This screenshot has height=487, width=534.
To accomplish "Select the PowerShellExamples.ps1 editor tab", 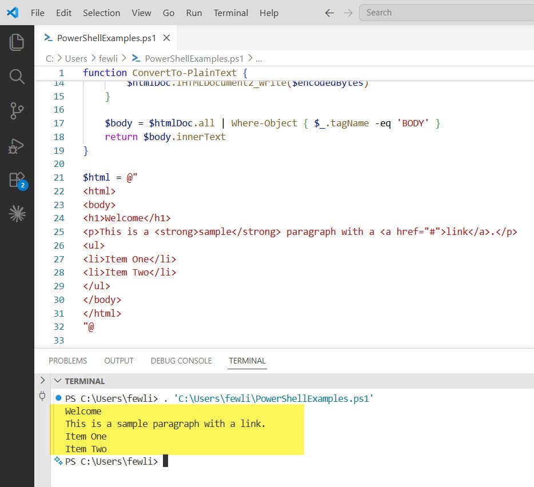I will pos(106,38).
